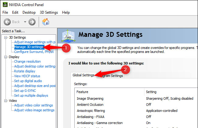The image size is (198, 128).
Task: Open Adjust video color settings
Action: 34,105
